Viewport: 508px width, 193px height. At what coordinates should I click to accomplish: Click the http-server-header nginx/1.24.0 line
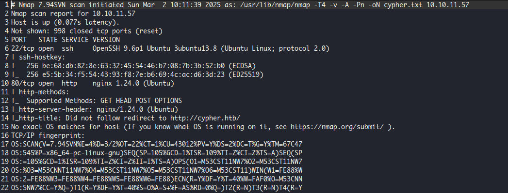[95, 109]
